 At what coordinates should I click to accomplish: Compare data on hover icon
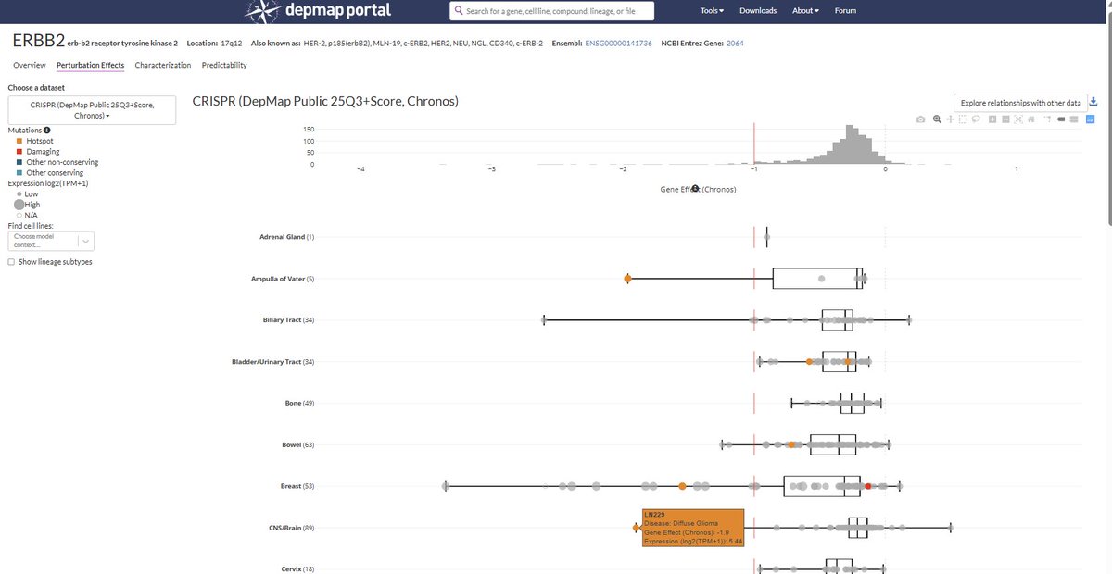coord(1073,119)
